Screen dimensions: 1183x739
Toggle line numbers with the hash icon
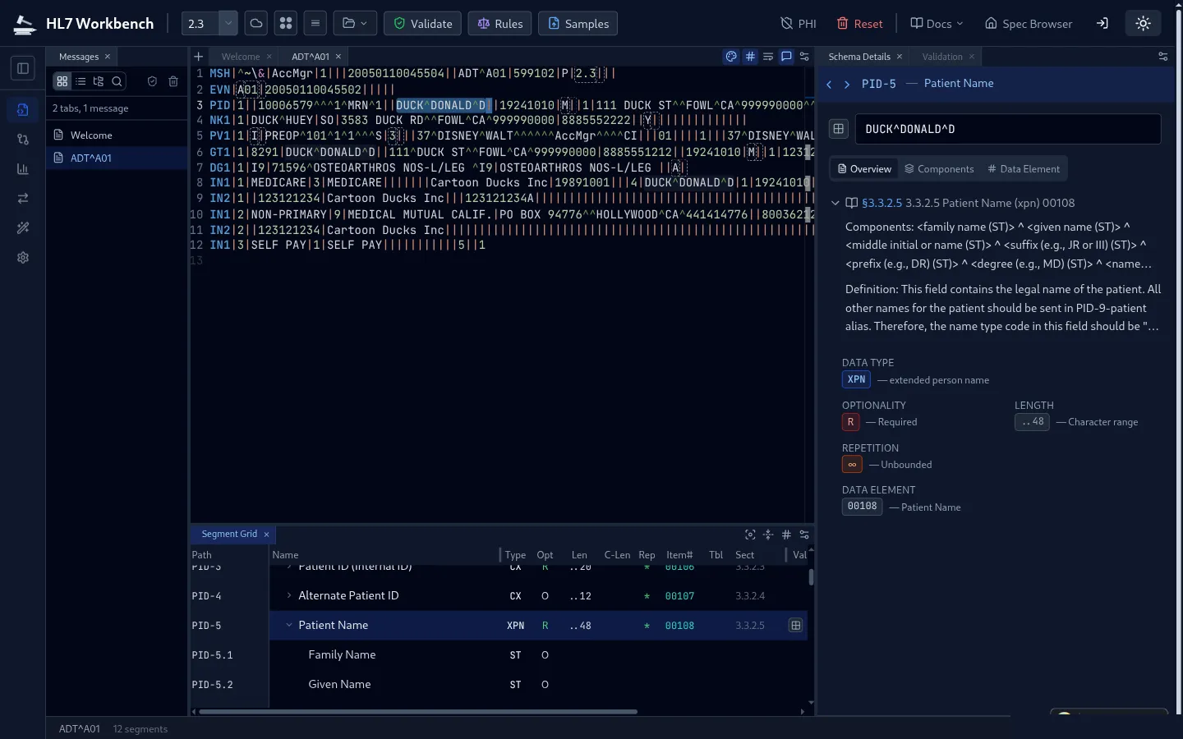click(x=750, y=57)
